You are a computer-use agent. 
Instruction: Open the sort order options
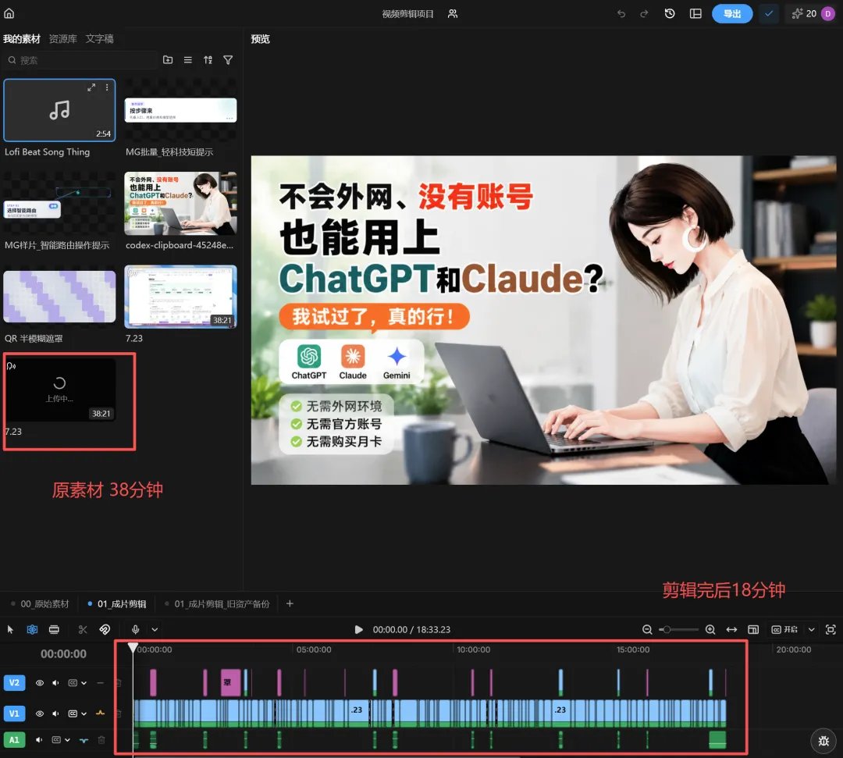(x=208, y=60)
